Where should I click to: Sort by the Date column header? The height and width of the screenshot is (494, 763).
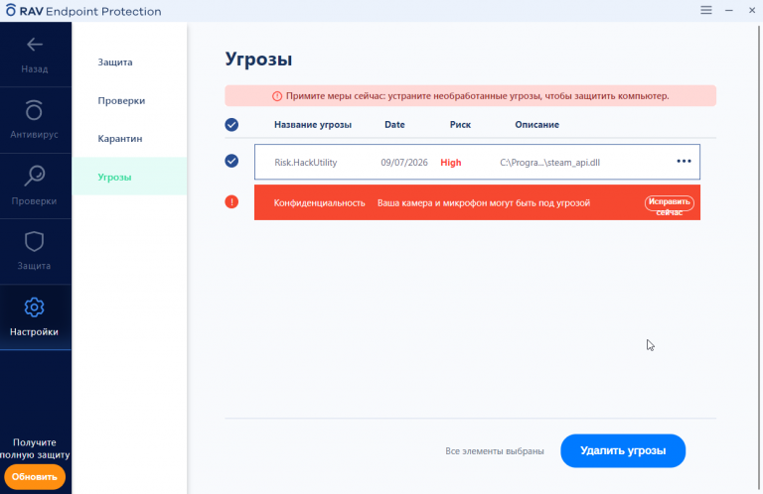[394, 125]
